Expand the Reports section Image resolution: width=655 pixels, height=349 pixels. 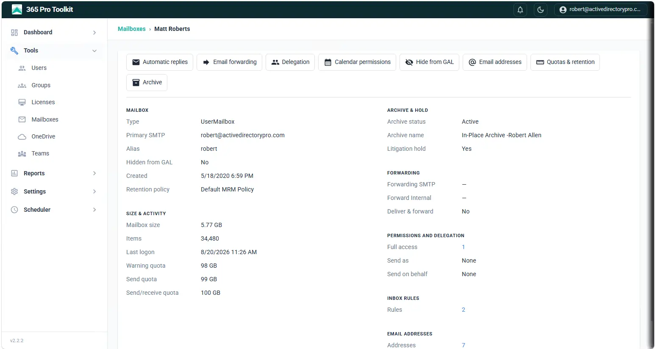tap(54, 173)
